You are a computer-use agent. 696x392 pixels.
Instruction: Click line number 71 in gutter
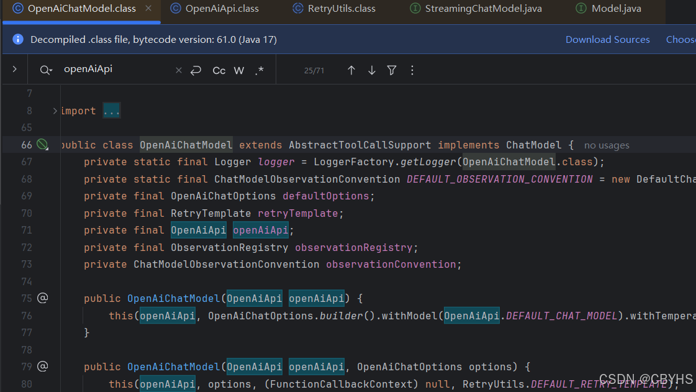coord(27,230)
